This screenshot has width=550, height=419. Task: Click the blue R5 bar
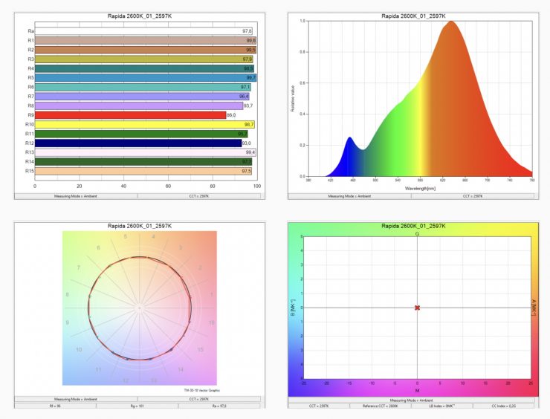pos(146,77)
